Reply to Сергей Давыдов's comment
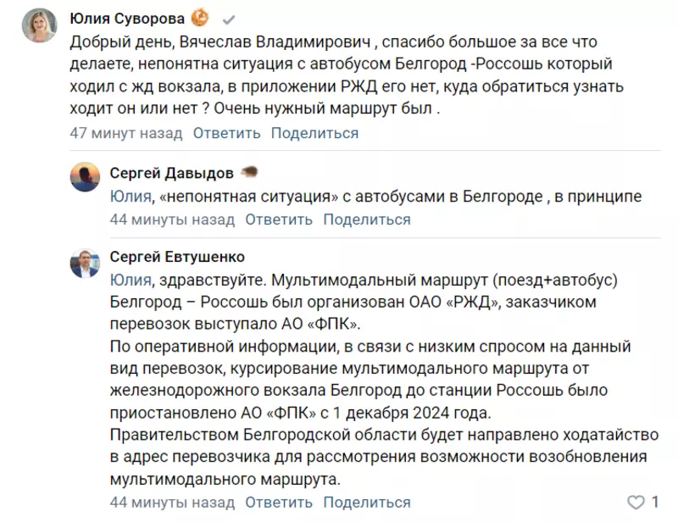Screen dimensions: 678x522 pos(279,219)
